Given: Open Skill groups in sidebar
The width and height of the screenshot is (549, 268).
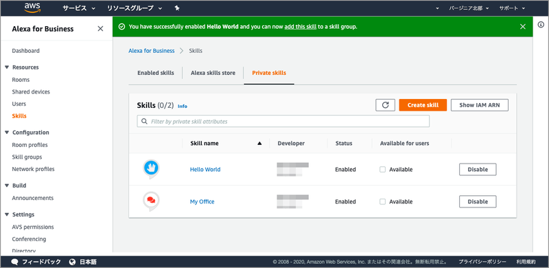Looking at the screenshot, I should (27, 157).
